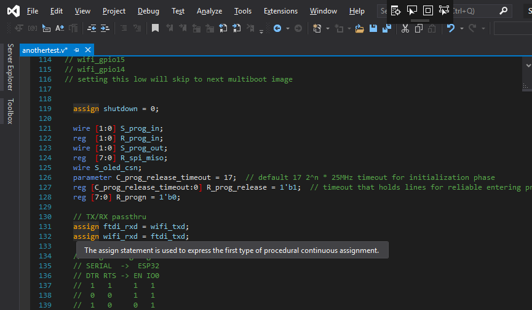532x310 pixels.
Task: Open the Extensions menu
Action: pos(280,11)
